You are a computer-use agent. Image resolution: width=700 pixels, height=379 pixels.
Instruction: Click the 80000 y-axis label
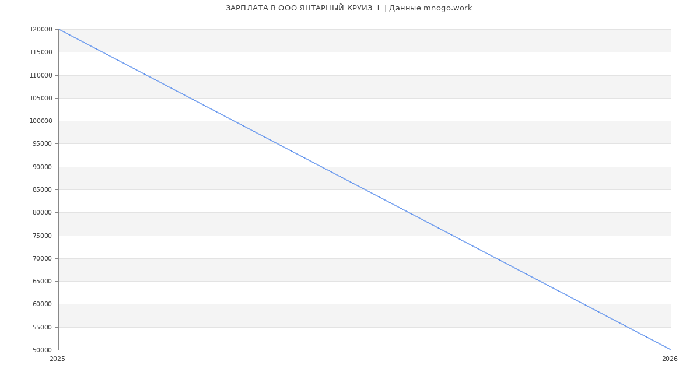pos(42,213)
